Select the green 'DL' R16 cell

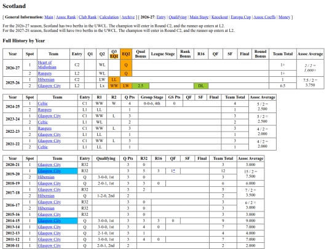tap(201, 85)
